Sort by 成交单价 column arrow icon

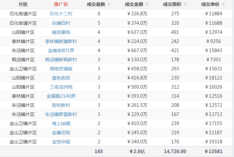tap(224, 4)
